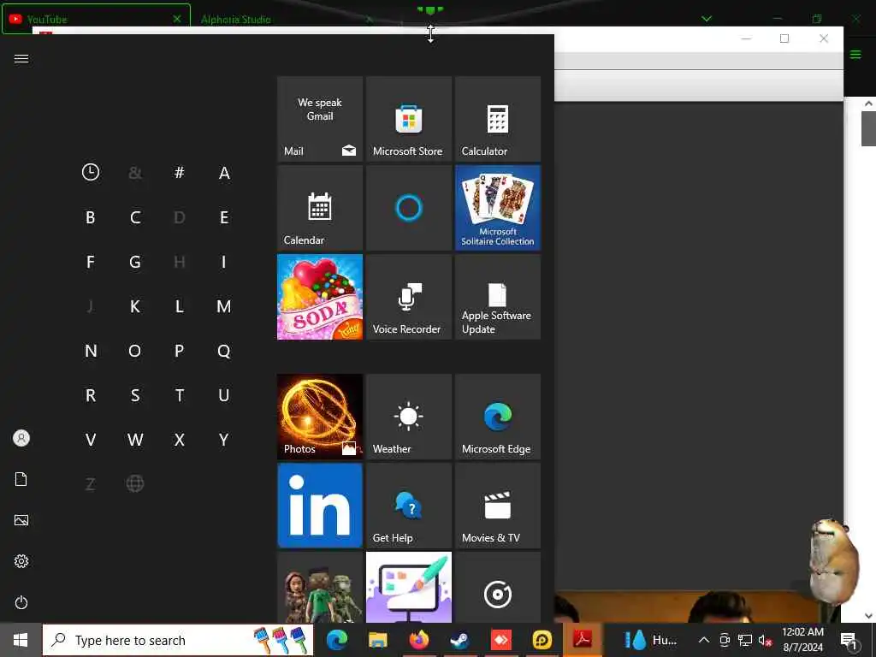Click the taskbar search box
The width and height of the screenshot is (876, 657).
(x=178, y=640)
